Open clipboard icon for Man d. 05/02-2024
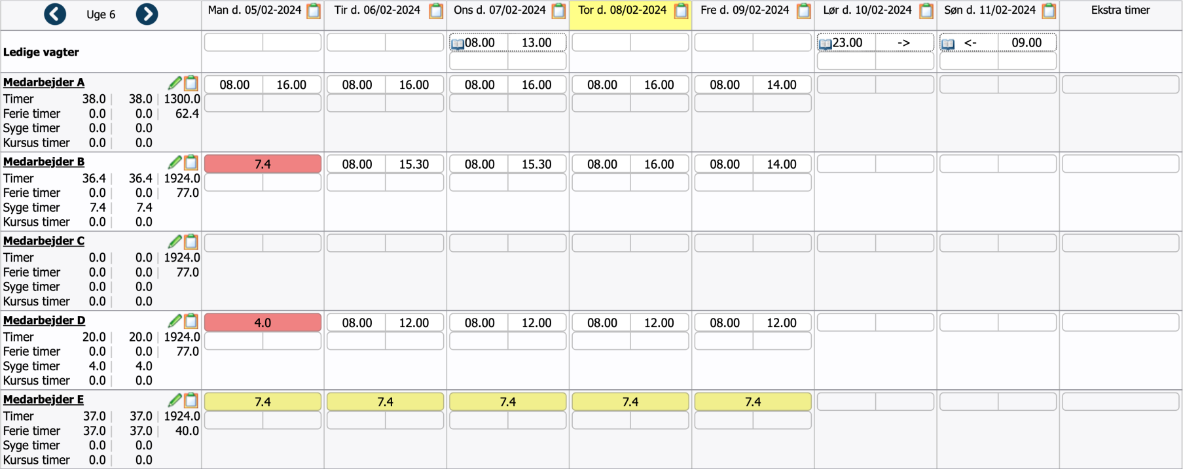This screenshot has width=1183, height=469. click(x=314, y=10)
